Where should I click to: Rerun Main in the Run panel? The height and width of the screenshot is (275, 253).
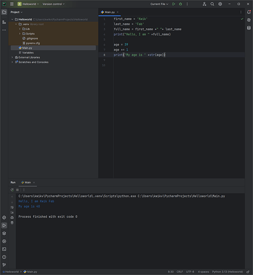click(x=12, y=190)
